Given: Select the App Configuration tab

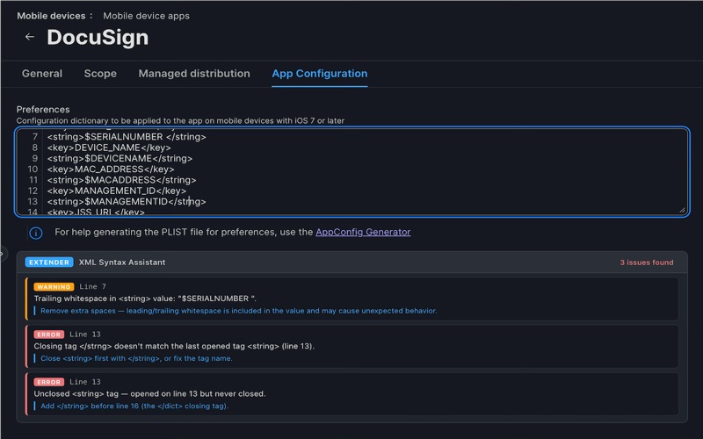Looking at the screenshot, I should pos(320,74).
